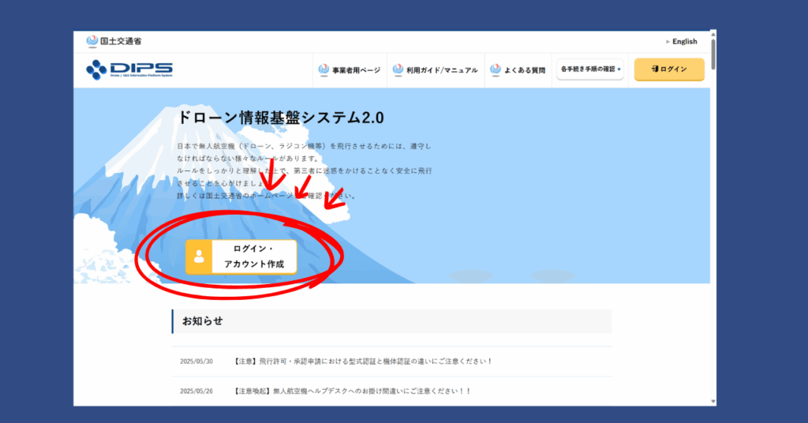Click the 国土交通省 ministry logo
The width and height of the screenshot is (808, 423).
point(114,41)
